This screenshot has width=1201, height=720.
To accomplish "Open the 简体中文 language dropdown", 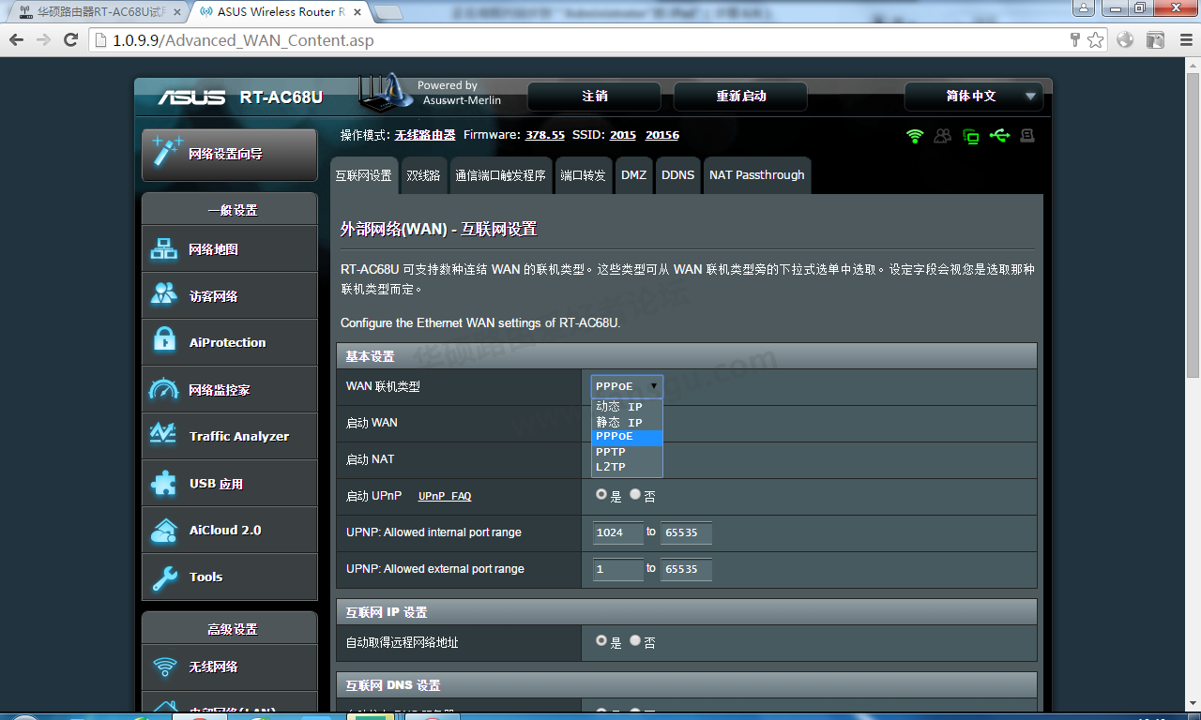I will 974,96.
